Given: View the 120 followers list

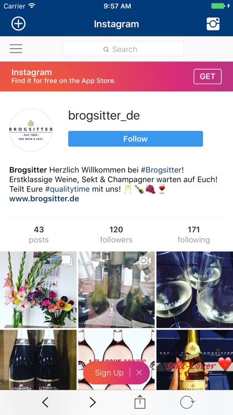Looking at the screenshot, I should coord(116,235).
